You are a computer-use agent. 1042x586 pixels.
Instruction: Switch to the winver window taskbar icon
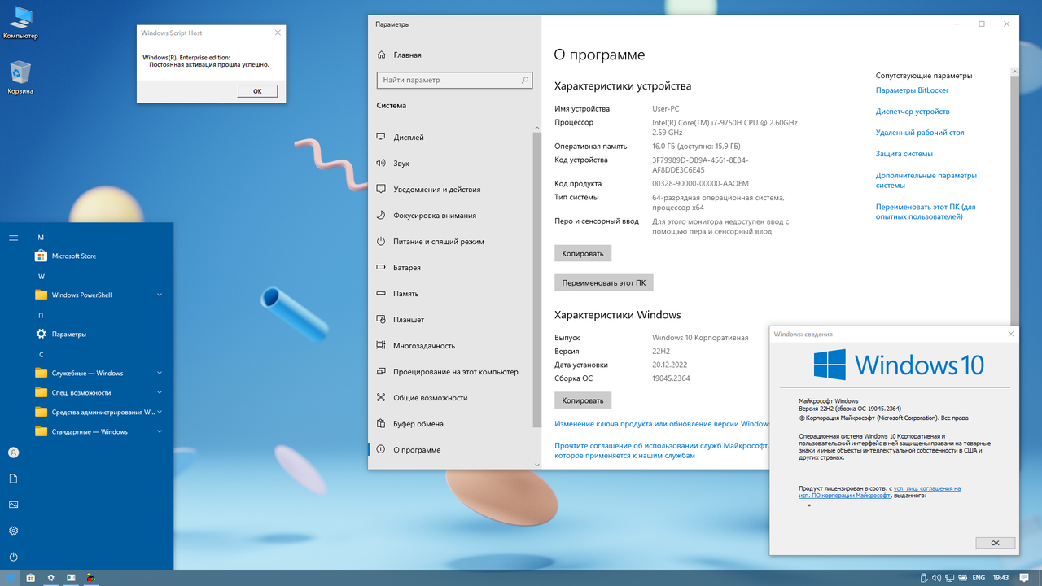click(x=71, y=578)
